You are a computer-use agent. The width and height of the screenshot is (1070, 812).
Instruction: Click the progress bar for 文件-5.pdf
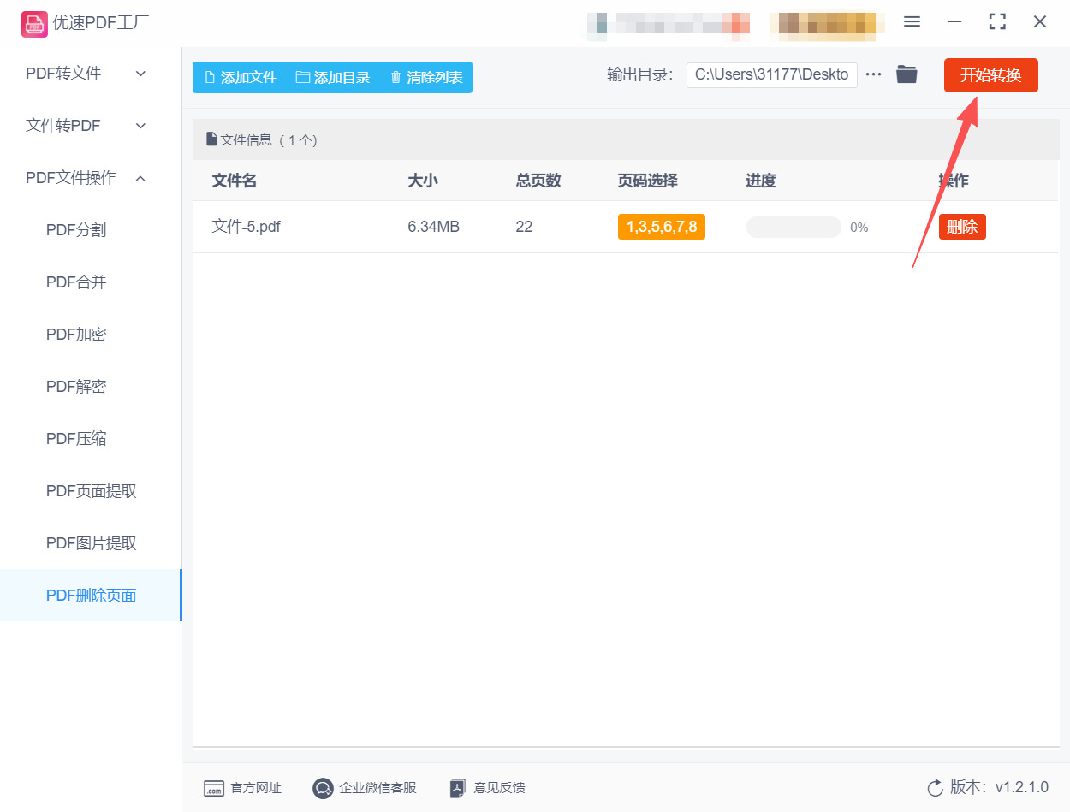click(x=794, y=226)
